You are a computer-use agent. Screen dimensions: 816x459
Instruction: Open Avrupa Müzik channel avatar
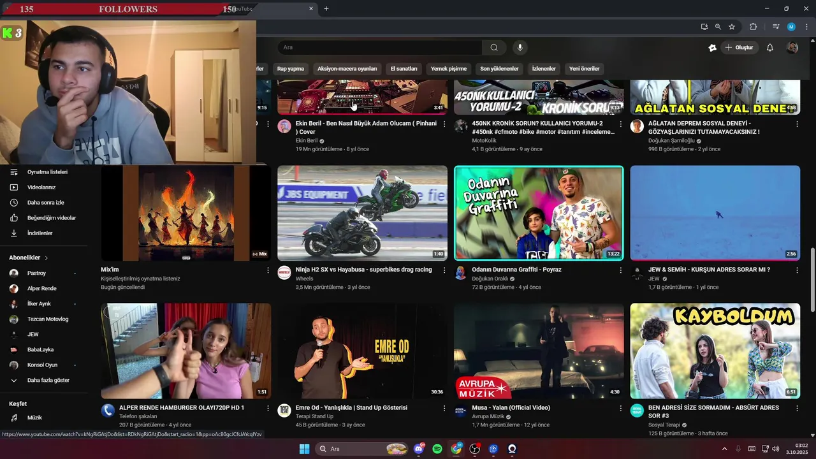point(460,410)
